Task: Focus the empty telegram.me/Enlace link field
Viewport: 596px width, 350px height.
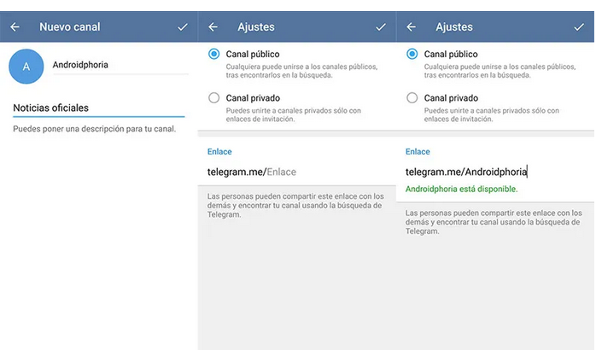Action: (x=282, y=172)
